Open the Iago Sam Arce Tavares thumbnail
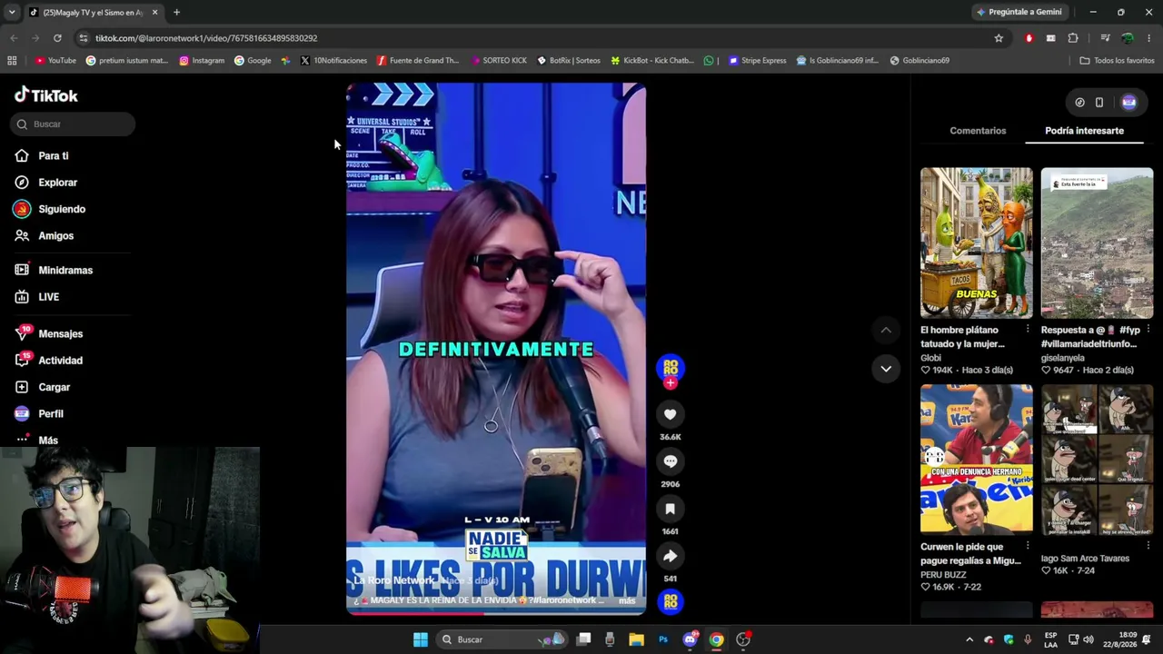This screenshot has width=1163, height=654. [x=1097, y=459]
